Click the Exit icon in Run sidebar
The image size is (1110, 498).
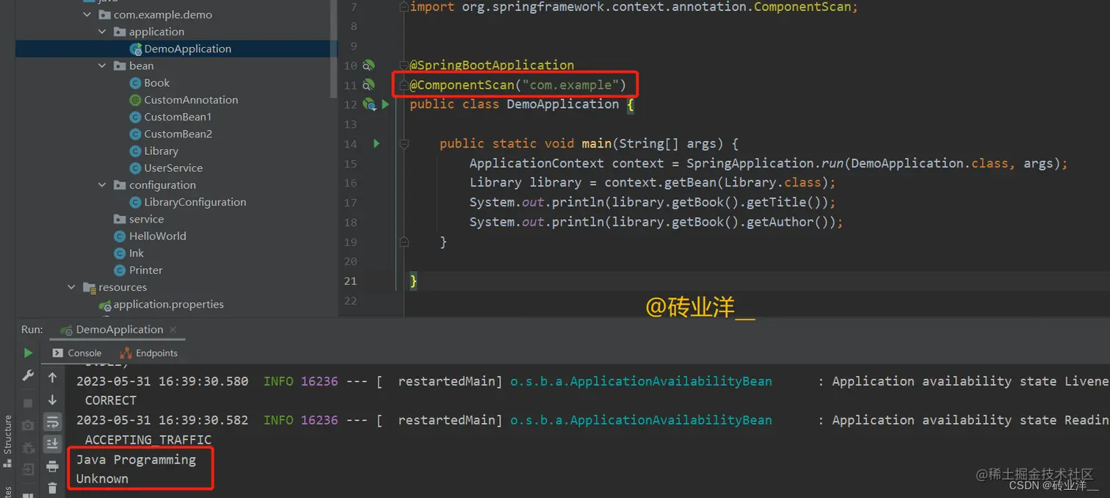click(x=28, y=469)
